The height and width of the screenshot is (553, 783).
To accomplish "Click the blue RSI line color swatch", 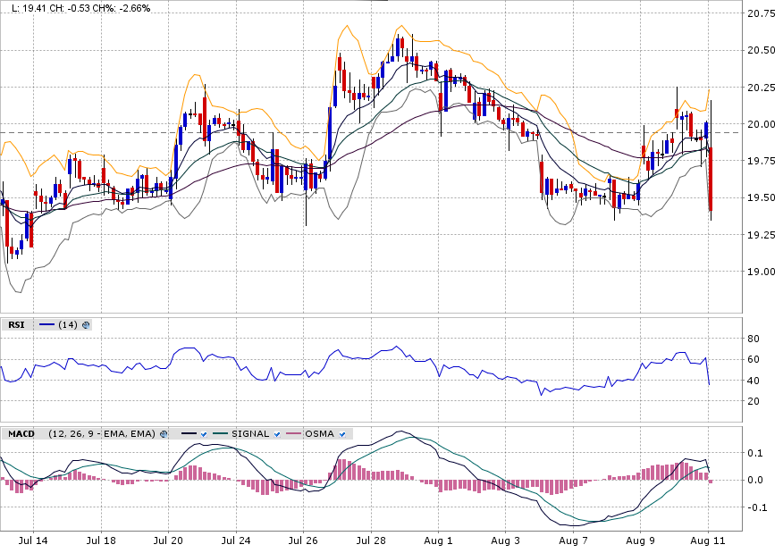I will (x=46, y=325).
